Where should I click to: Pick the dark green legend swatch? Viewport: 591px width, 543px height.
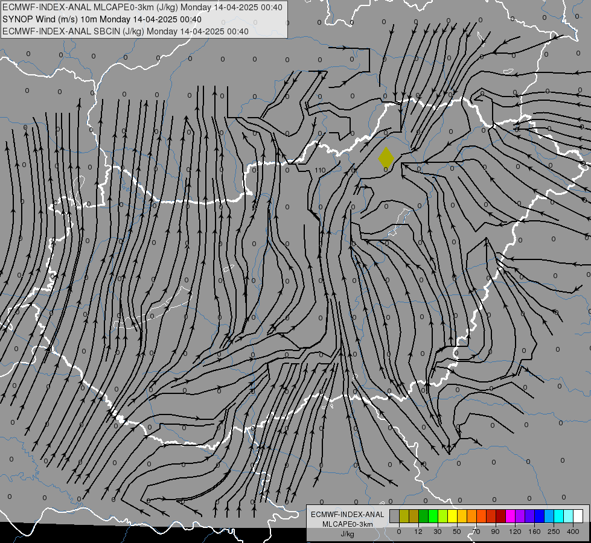click(424, 516)
